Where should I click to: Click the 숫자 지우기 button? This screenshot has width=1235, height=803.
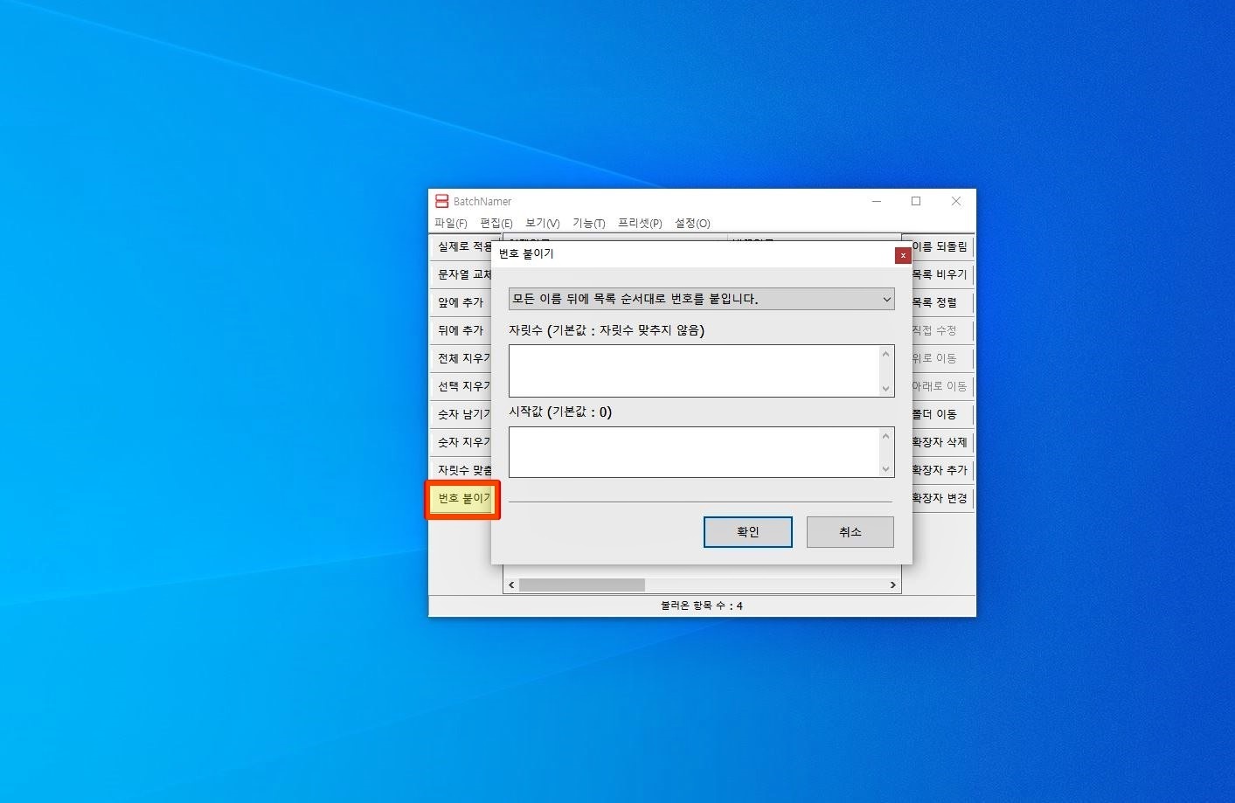[x=461, y=442]
